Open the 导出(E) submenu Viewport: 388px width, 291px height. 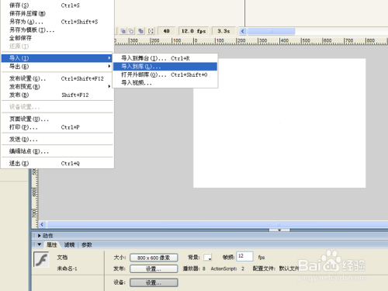tap(57, 67)
